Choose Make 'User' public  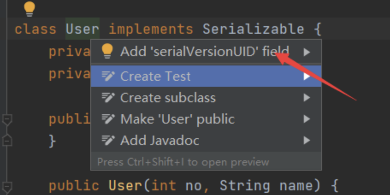tap(177, 119)
